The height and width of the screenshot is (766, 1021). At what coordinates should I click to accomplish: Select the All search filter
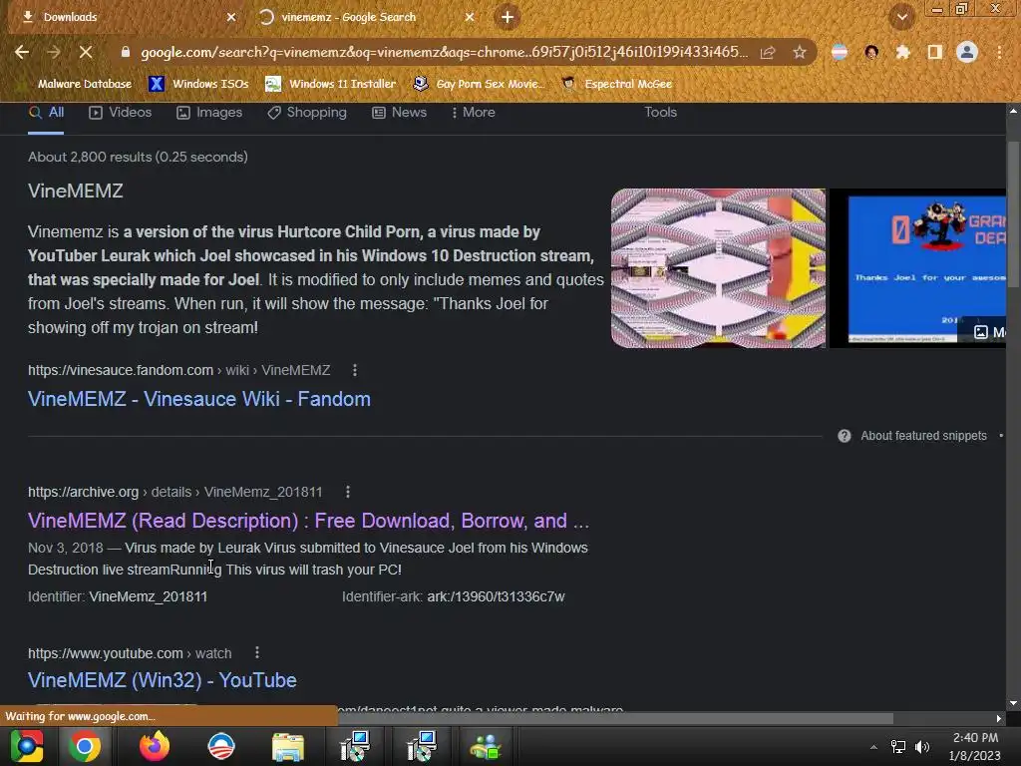click(x=46, y=112)
